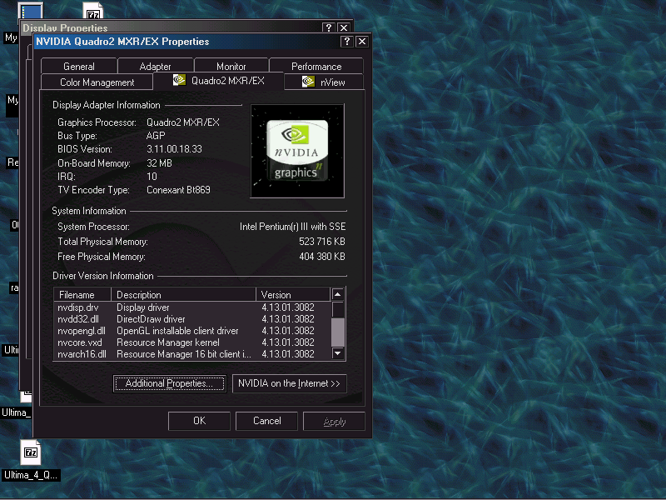Click the BIOS Version value 3.11.00.18.33
The image size is (666, 500).
click(174, 149)
